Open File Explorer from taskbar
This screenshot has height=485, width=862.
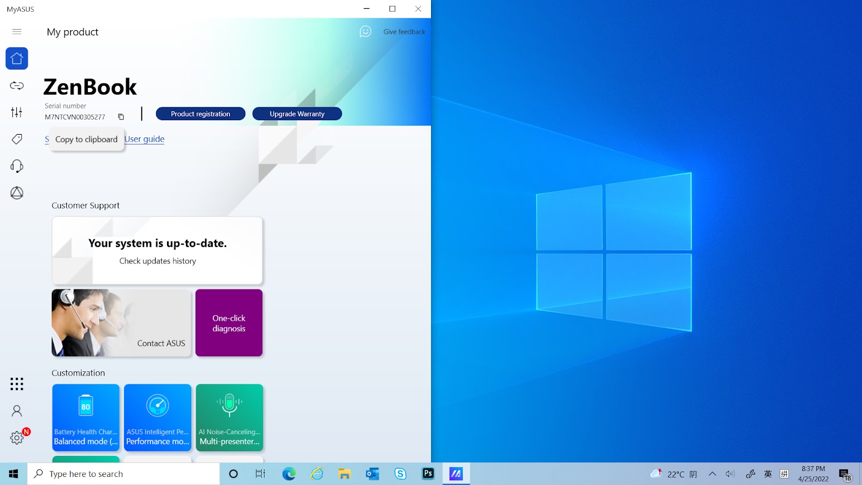point(345,474)
